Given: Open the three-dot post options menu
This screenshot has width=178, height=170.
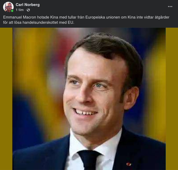Looking at the screenshot, I should (x=170, y=7).
